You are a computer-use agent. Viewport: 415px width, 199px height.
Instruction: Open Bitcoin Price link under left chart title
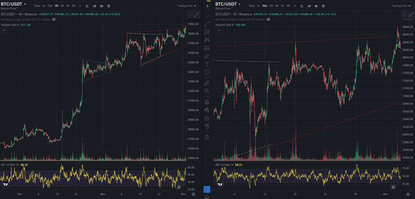pos(9,8)
